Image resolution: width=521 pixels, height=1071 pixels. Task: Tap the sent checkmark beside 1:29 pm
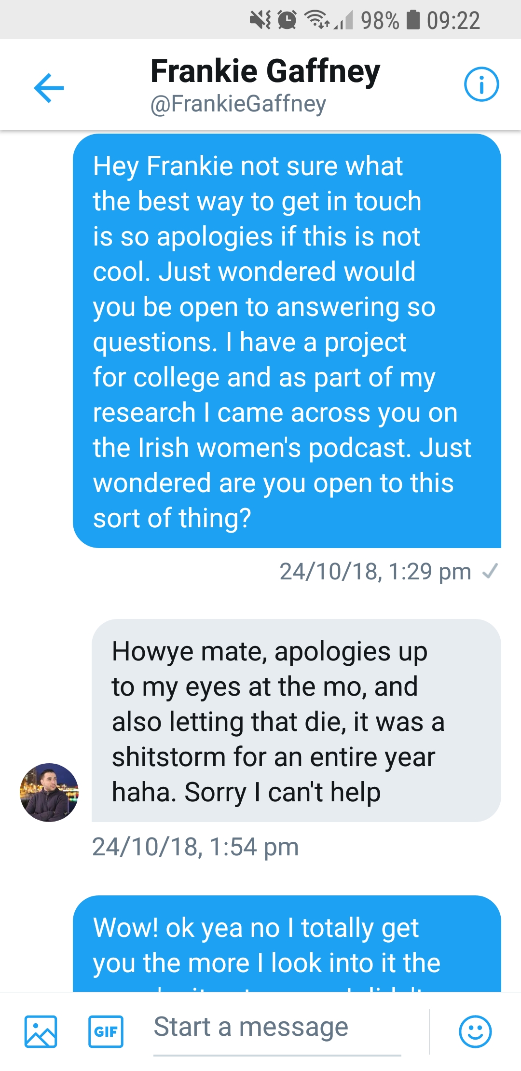(x=490, y=571)
